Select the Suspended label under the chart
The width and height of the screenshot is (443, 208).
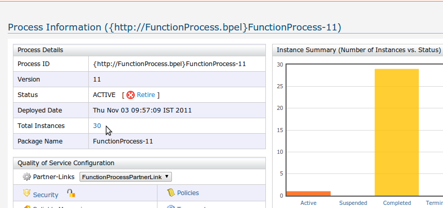[x=353, y=203]
